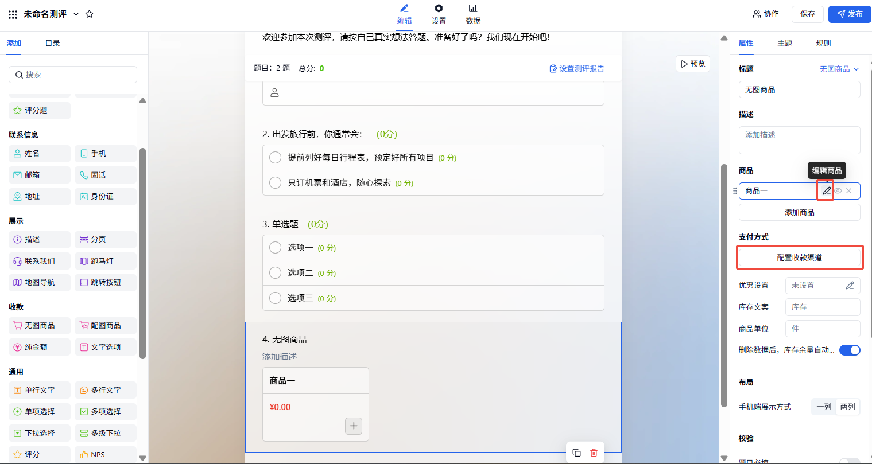
Task: Click the star icon beside 未命名测评
Action: [x=90, y=14]
